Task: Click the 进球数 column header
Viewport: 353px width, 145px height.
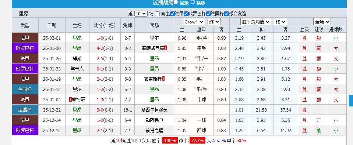Action: click(x=336, y=29)
